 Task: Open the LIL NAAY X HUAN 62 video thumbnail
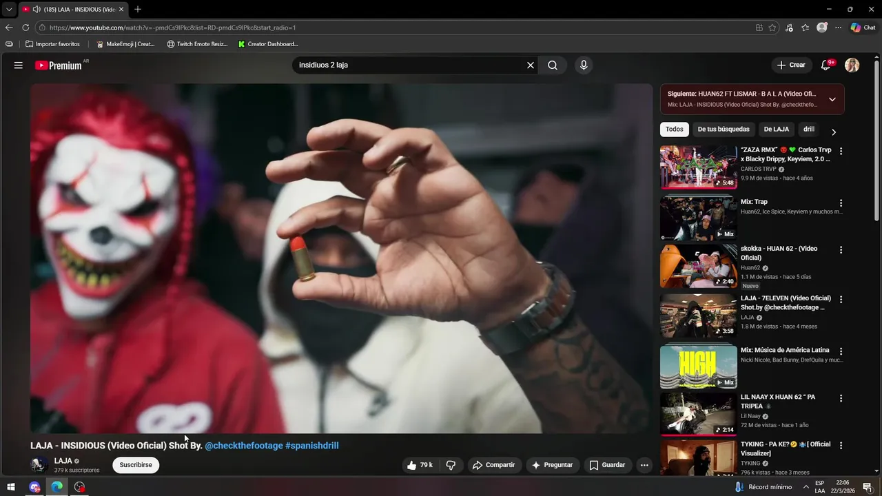pos(699,414)
